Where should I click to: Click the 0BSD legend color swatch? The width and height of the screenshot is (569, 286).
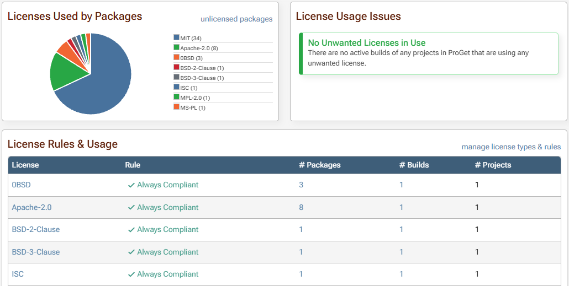[x=176, y=57]
